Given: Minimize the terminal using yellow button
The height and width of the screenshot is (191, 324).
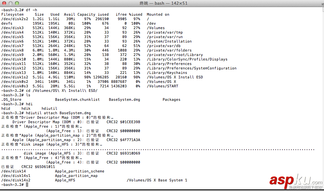Looking at the screenshot, I should pos(10,3).
